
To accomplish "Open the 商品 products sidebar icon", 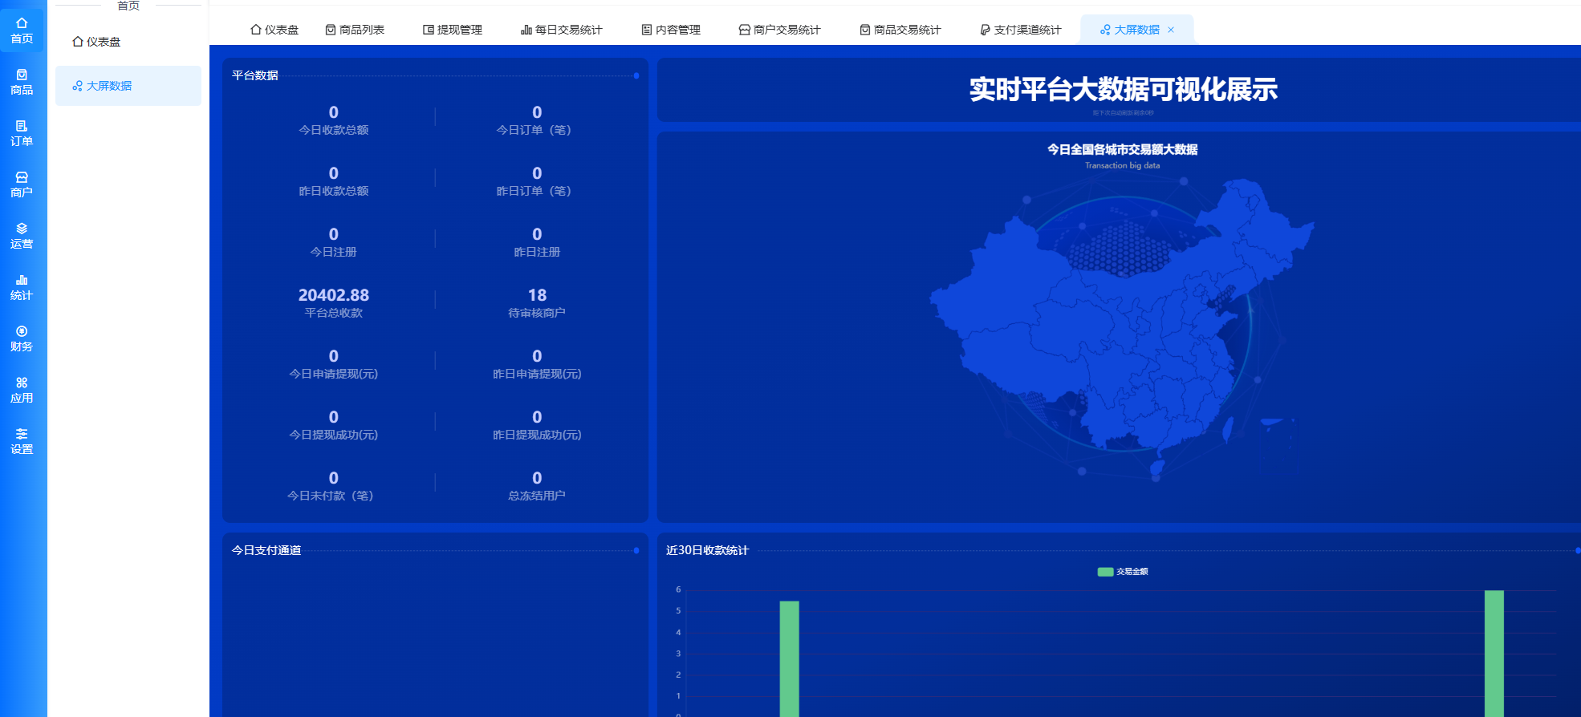I will point(22,82).
